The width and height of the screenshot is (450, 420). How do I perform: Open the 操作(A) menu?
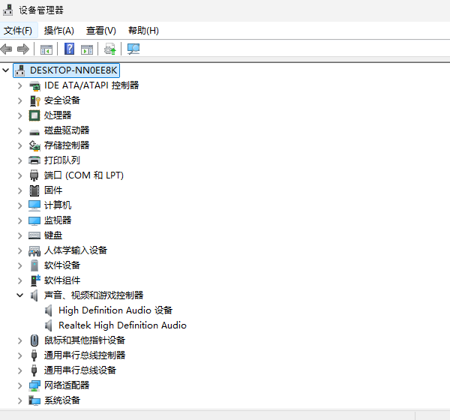tap(59, 31)
